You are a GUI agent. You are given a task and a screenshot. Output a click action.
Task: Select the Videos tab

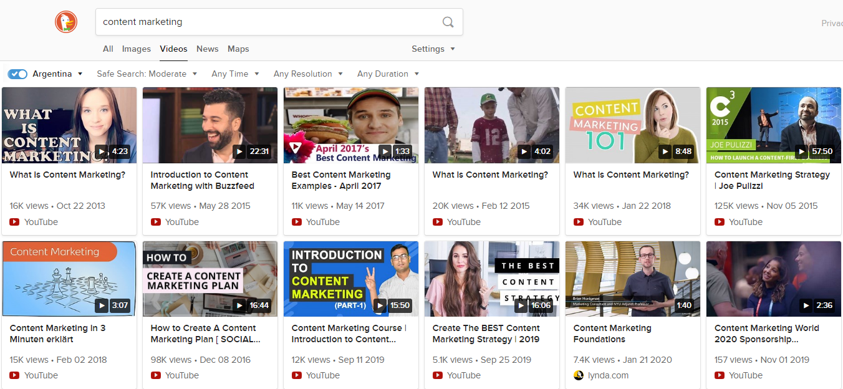(x=173, y=49)
